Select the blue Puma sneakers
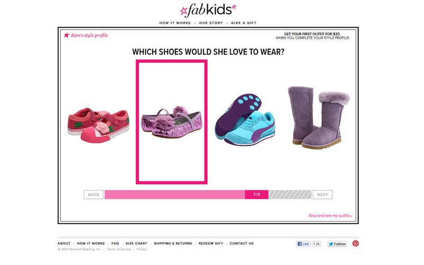Image resolution: width=424 pixels, height=265 pixels. click(245, 120)
